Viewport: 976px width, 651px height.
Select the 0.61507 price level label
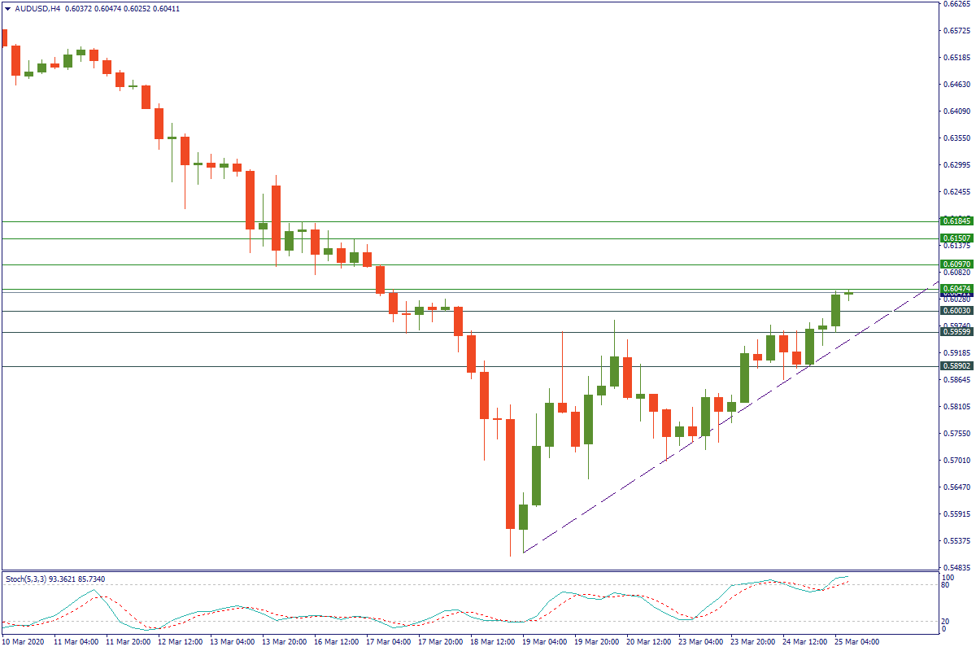(956, 238)
